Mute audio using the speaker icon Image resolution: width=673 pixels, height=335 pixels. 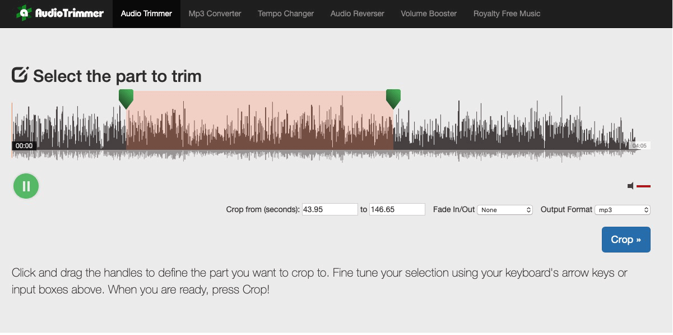pyautogui.click(x=630, y=186)
